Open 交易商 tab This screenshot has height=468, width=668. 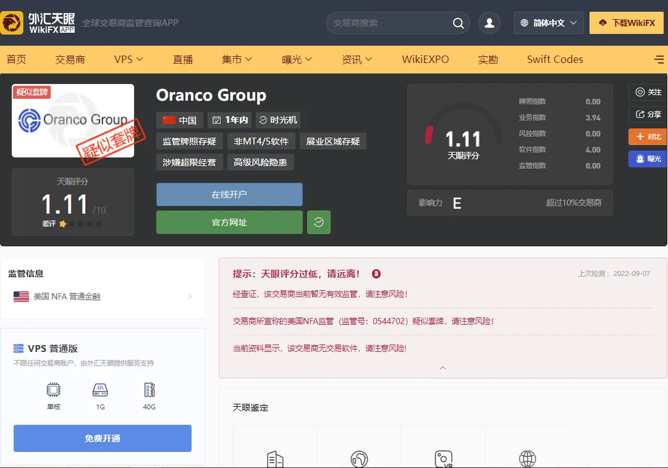[70, 60]
